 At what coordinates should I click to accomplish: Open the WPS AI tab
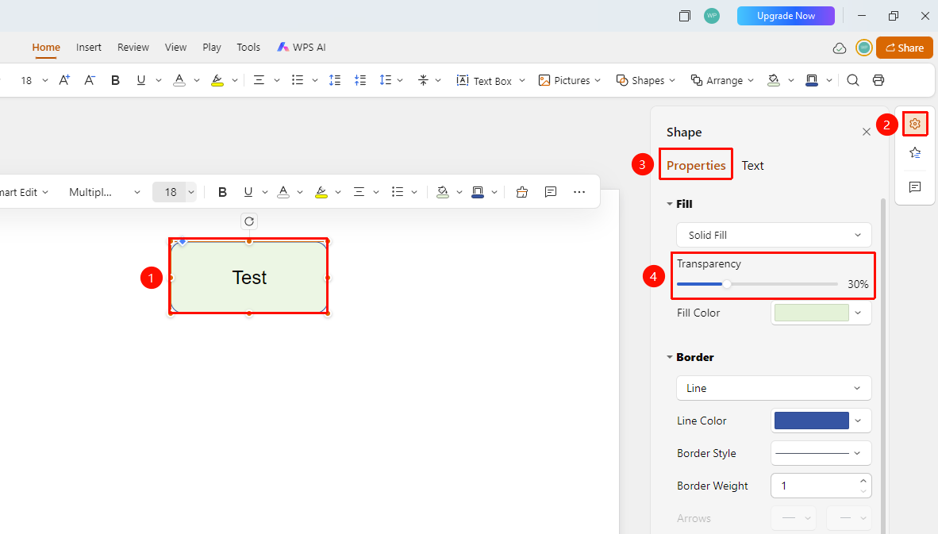click(x=302, y=48)
